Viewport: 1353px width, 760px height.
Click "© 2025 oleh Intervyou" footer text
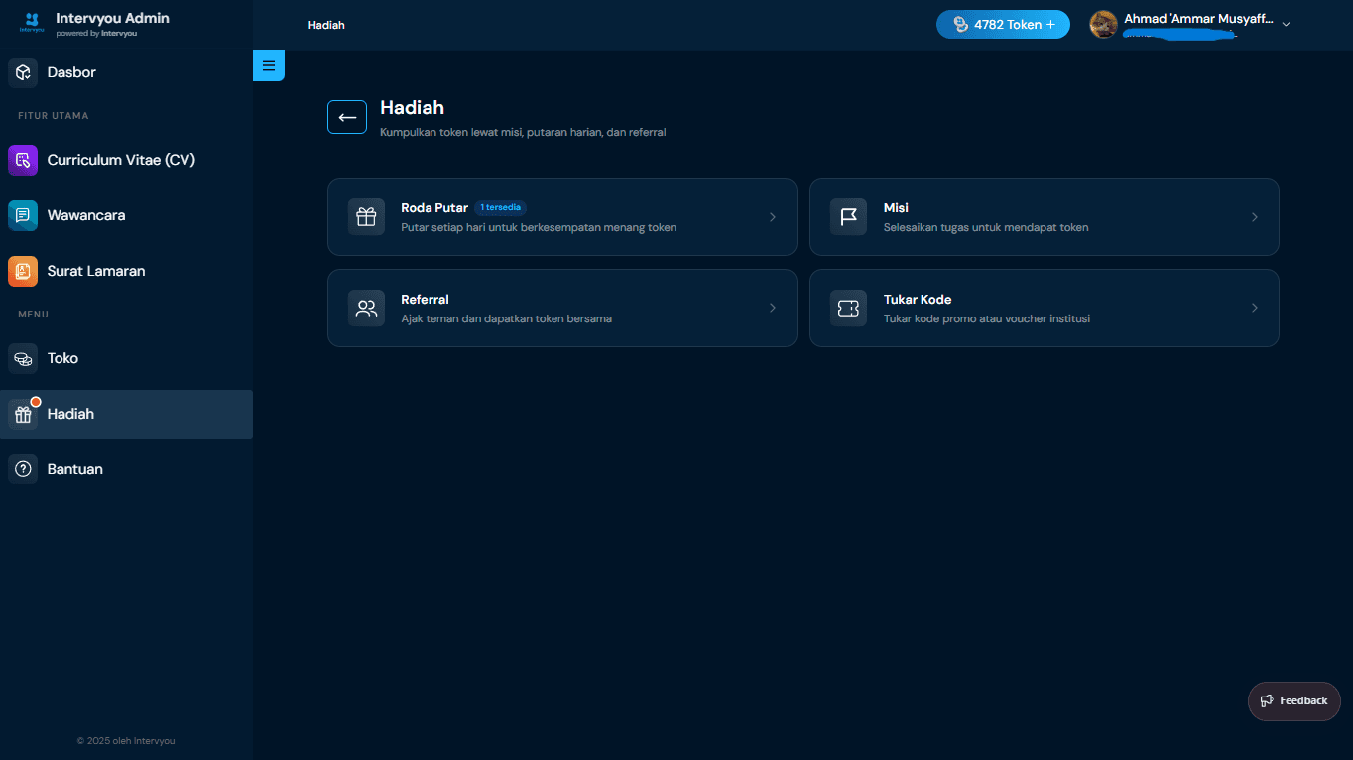(x=126, y=740)
